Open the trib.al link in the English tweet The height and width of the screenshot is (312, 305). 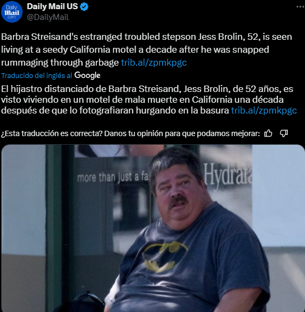coord(154,62)
